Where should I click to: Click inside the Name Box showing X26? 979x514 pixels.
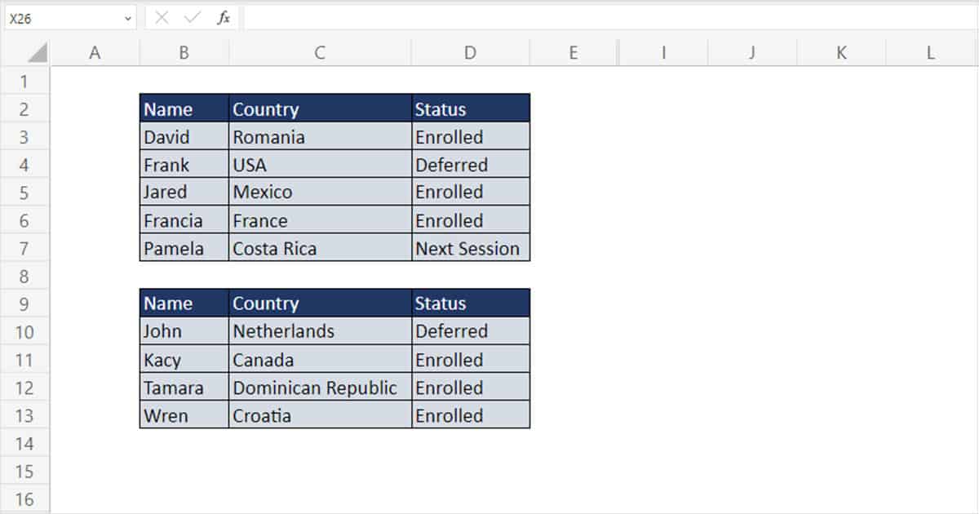[x=57, y=18]
